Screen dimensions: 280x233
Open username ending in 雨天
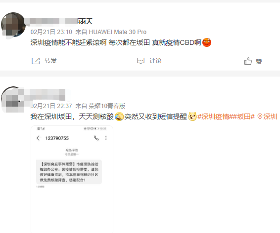(x=58, y=21)
